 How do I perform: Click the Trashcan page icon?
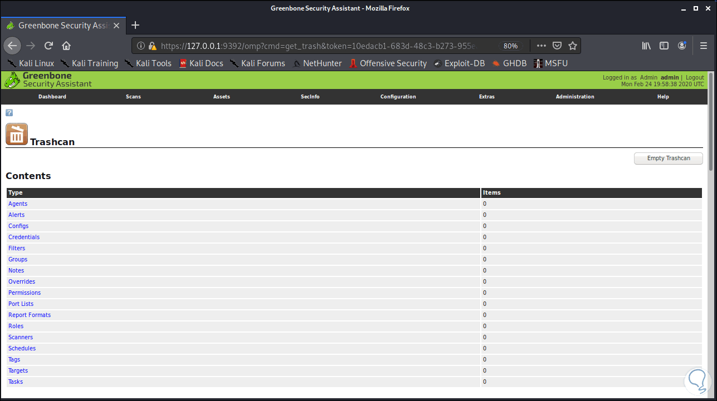click(17, 135)
